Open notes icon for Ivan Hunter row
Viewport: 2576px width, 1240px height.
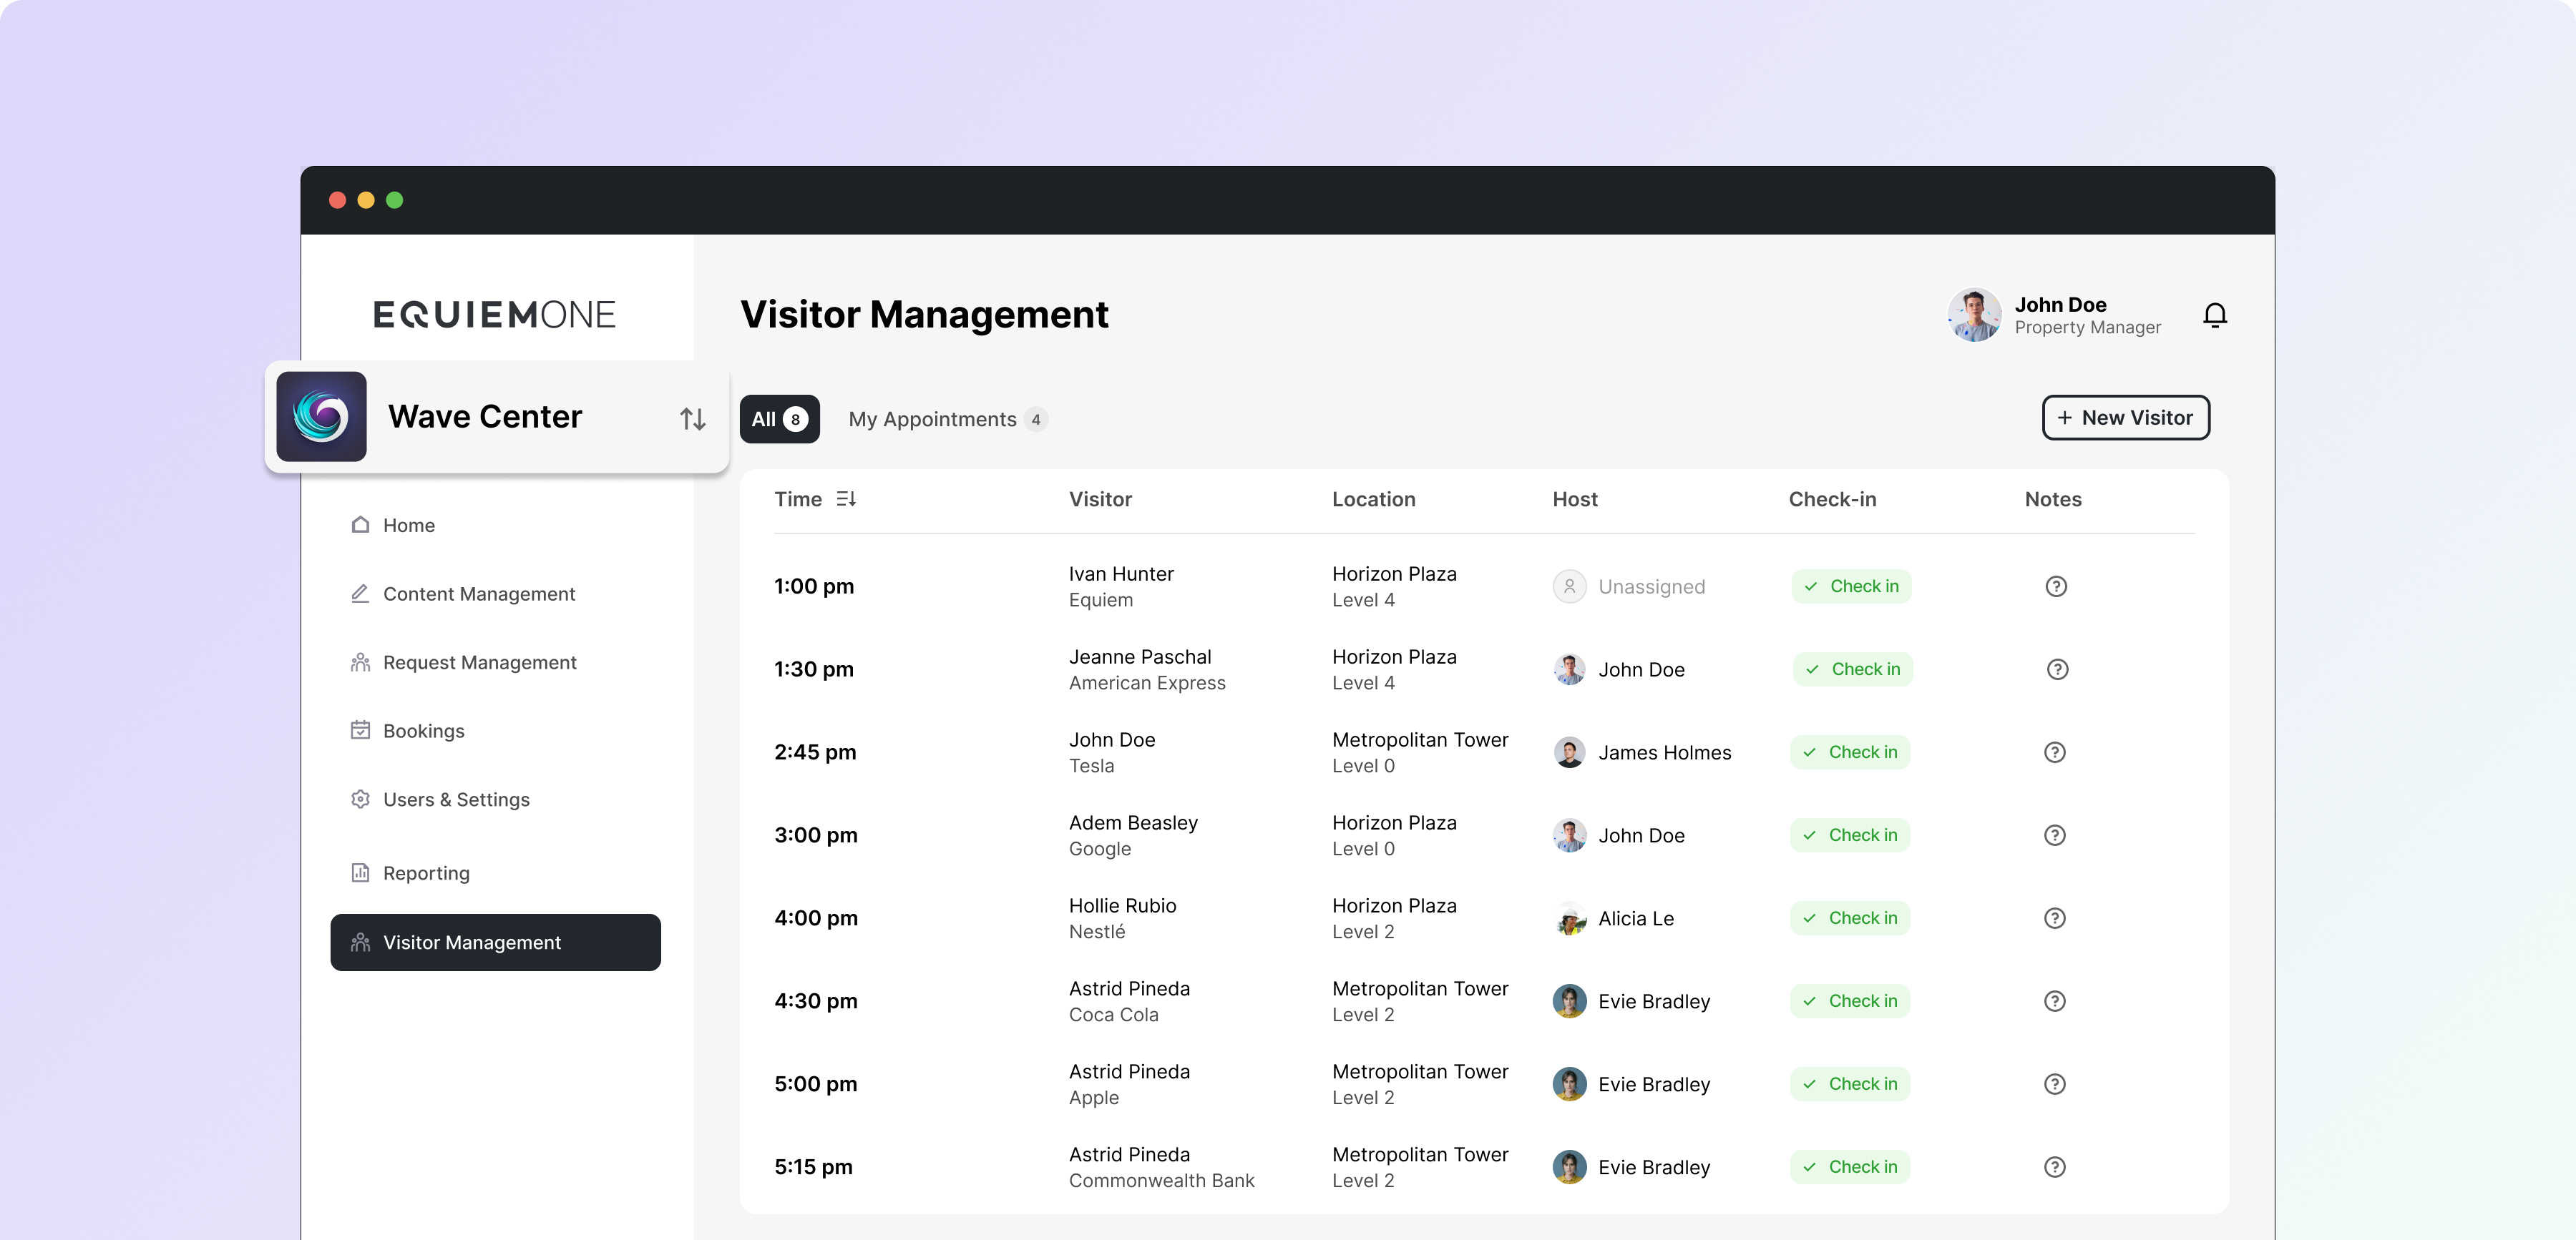[x=2055, y=586]
